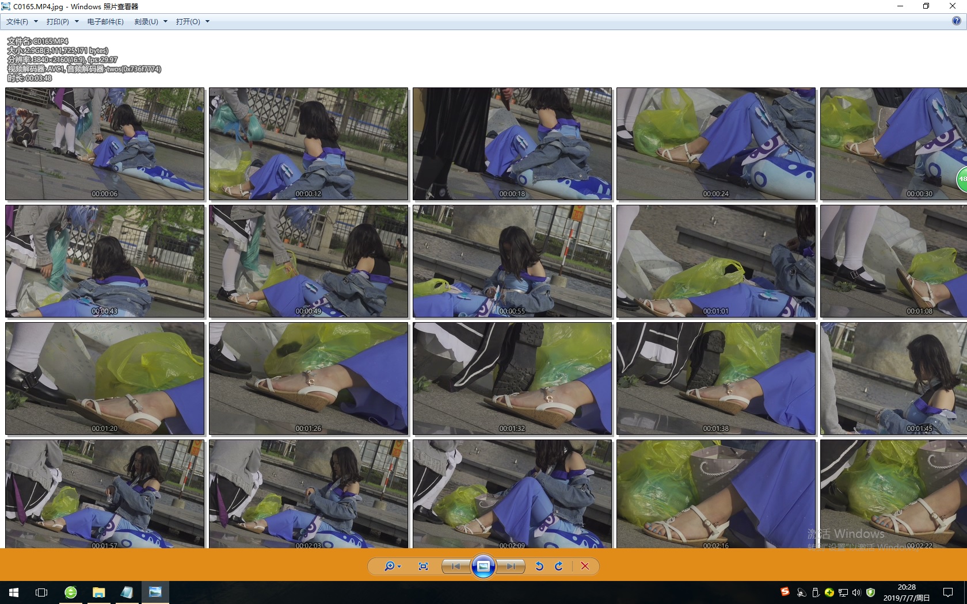Open Task View on the taskbar
This screenshot has width=967, height=604.
pyautogui.click(x=41, y=592)
